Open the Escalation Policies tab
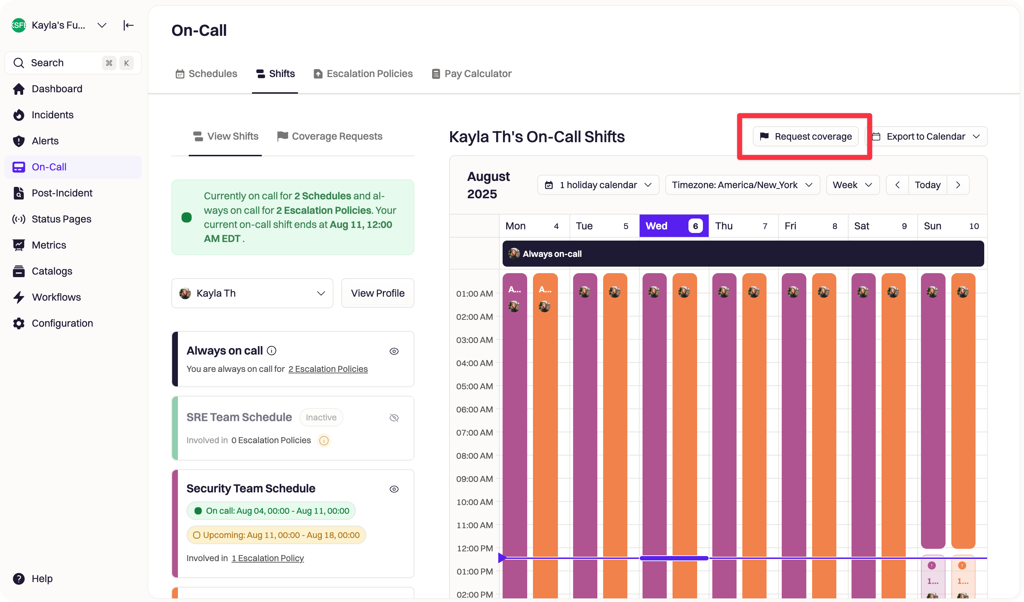This screenshot has width=1024, height=602. point(363,73)
